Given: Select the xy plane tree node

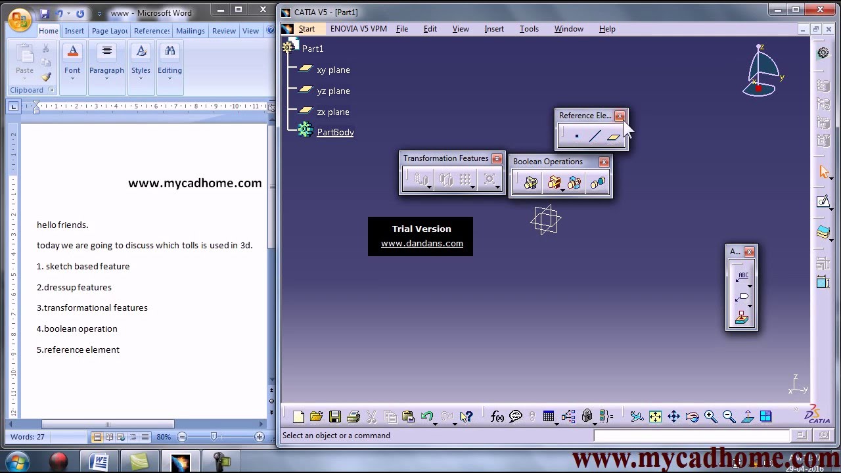Looking at the screenshot, I should pyautogui.click(x=333, y=70).
